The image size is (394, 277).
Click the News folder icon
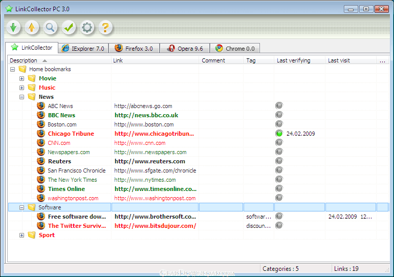[32, 97]
